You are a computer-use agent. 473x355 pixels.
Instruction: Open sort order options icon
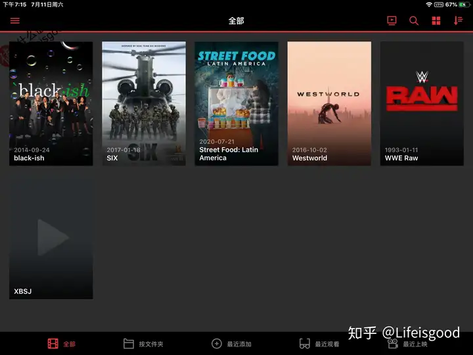458,20
